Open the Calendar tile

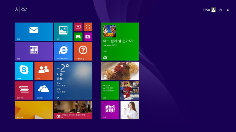(x=34, y=51)
